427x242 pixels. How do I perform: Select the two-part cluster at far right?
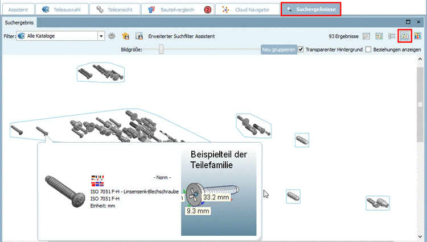pos(377,203)
